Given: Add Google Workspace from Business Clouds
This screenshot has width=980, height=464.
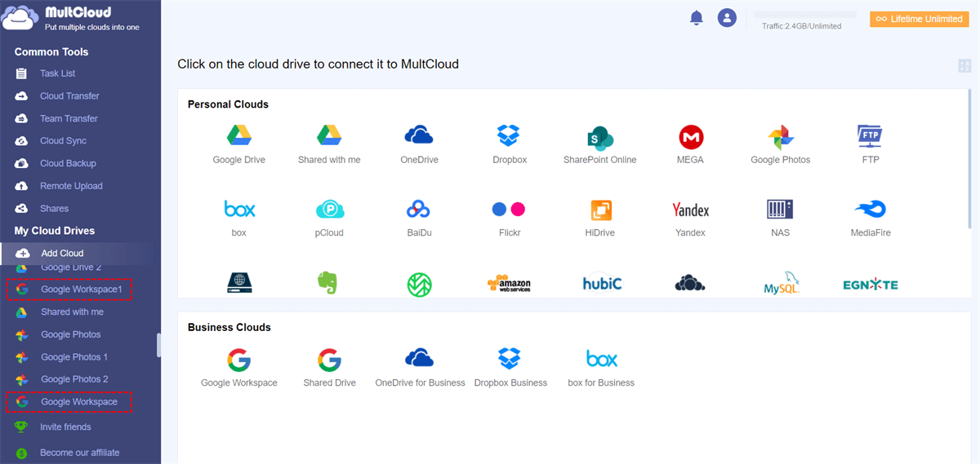Looking at the screenshot, I should (x=239, y=367).
